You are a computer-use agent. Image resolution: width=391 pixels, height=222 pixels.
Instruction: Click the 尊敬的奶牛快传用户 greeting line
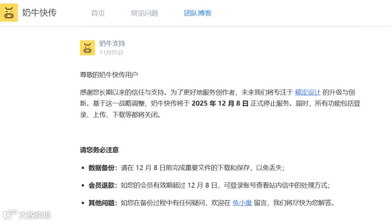(109, 75)
